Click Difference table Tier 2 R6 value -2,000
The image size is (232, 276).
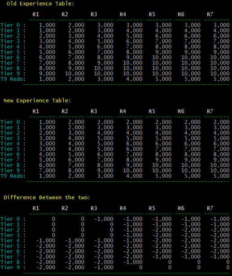click(191, 230)
